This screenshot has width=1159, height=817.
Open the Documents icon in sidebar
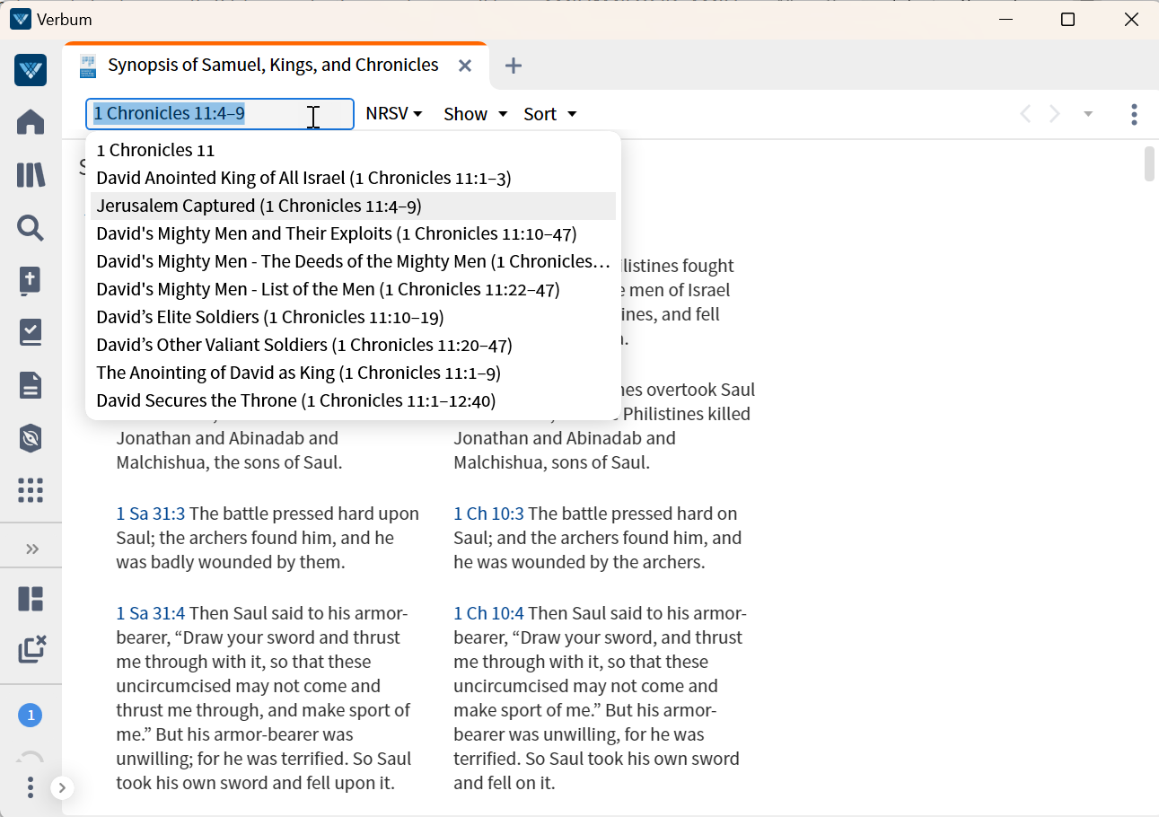click(x=31, y=385)
